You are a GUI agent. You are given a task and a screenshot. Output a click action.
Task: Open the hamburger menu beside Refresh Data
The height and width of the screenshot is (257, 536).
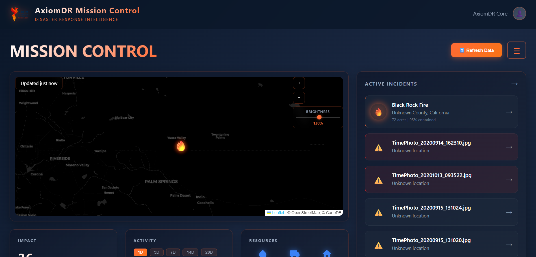pyautogui.click(x=517, y=50)
